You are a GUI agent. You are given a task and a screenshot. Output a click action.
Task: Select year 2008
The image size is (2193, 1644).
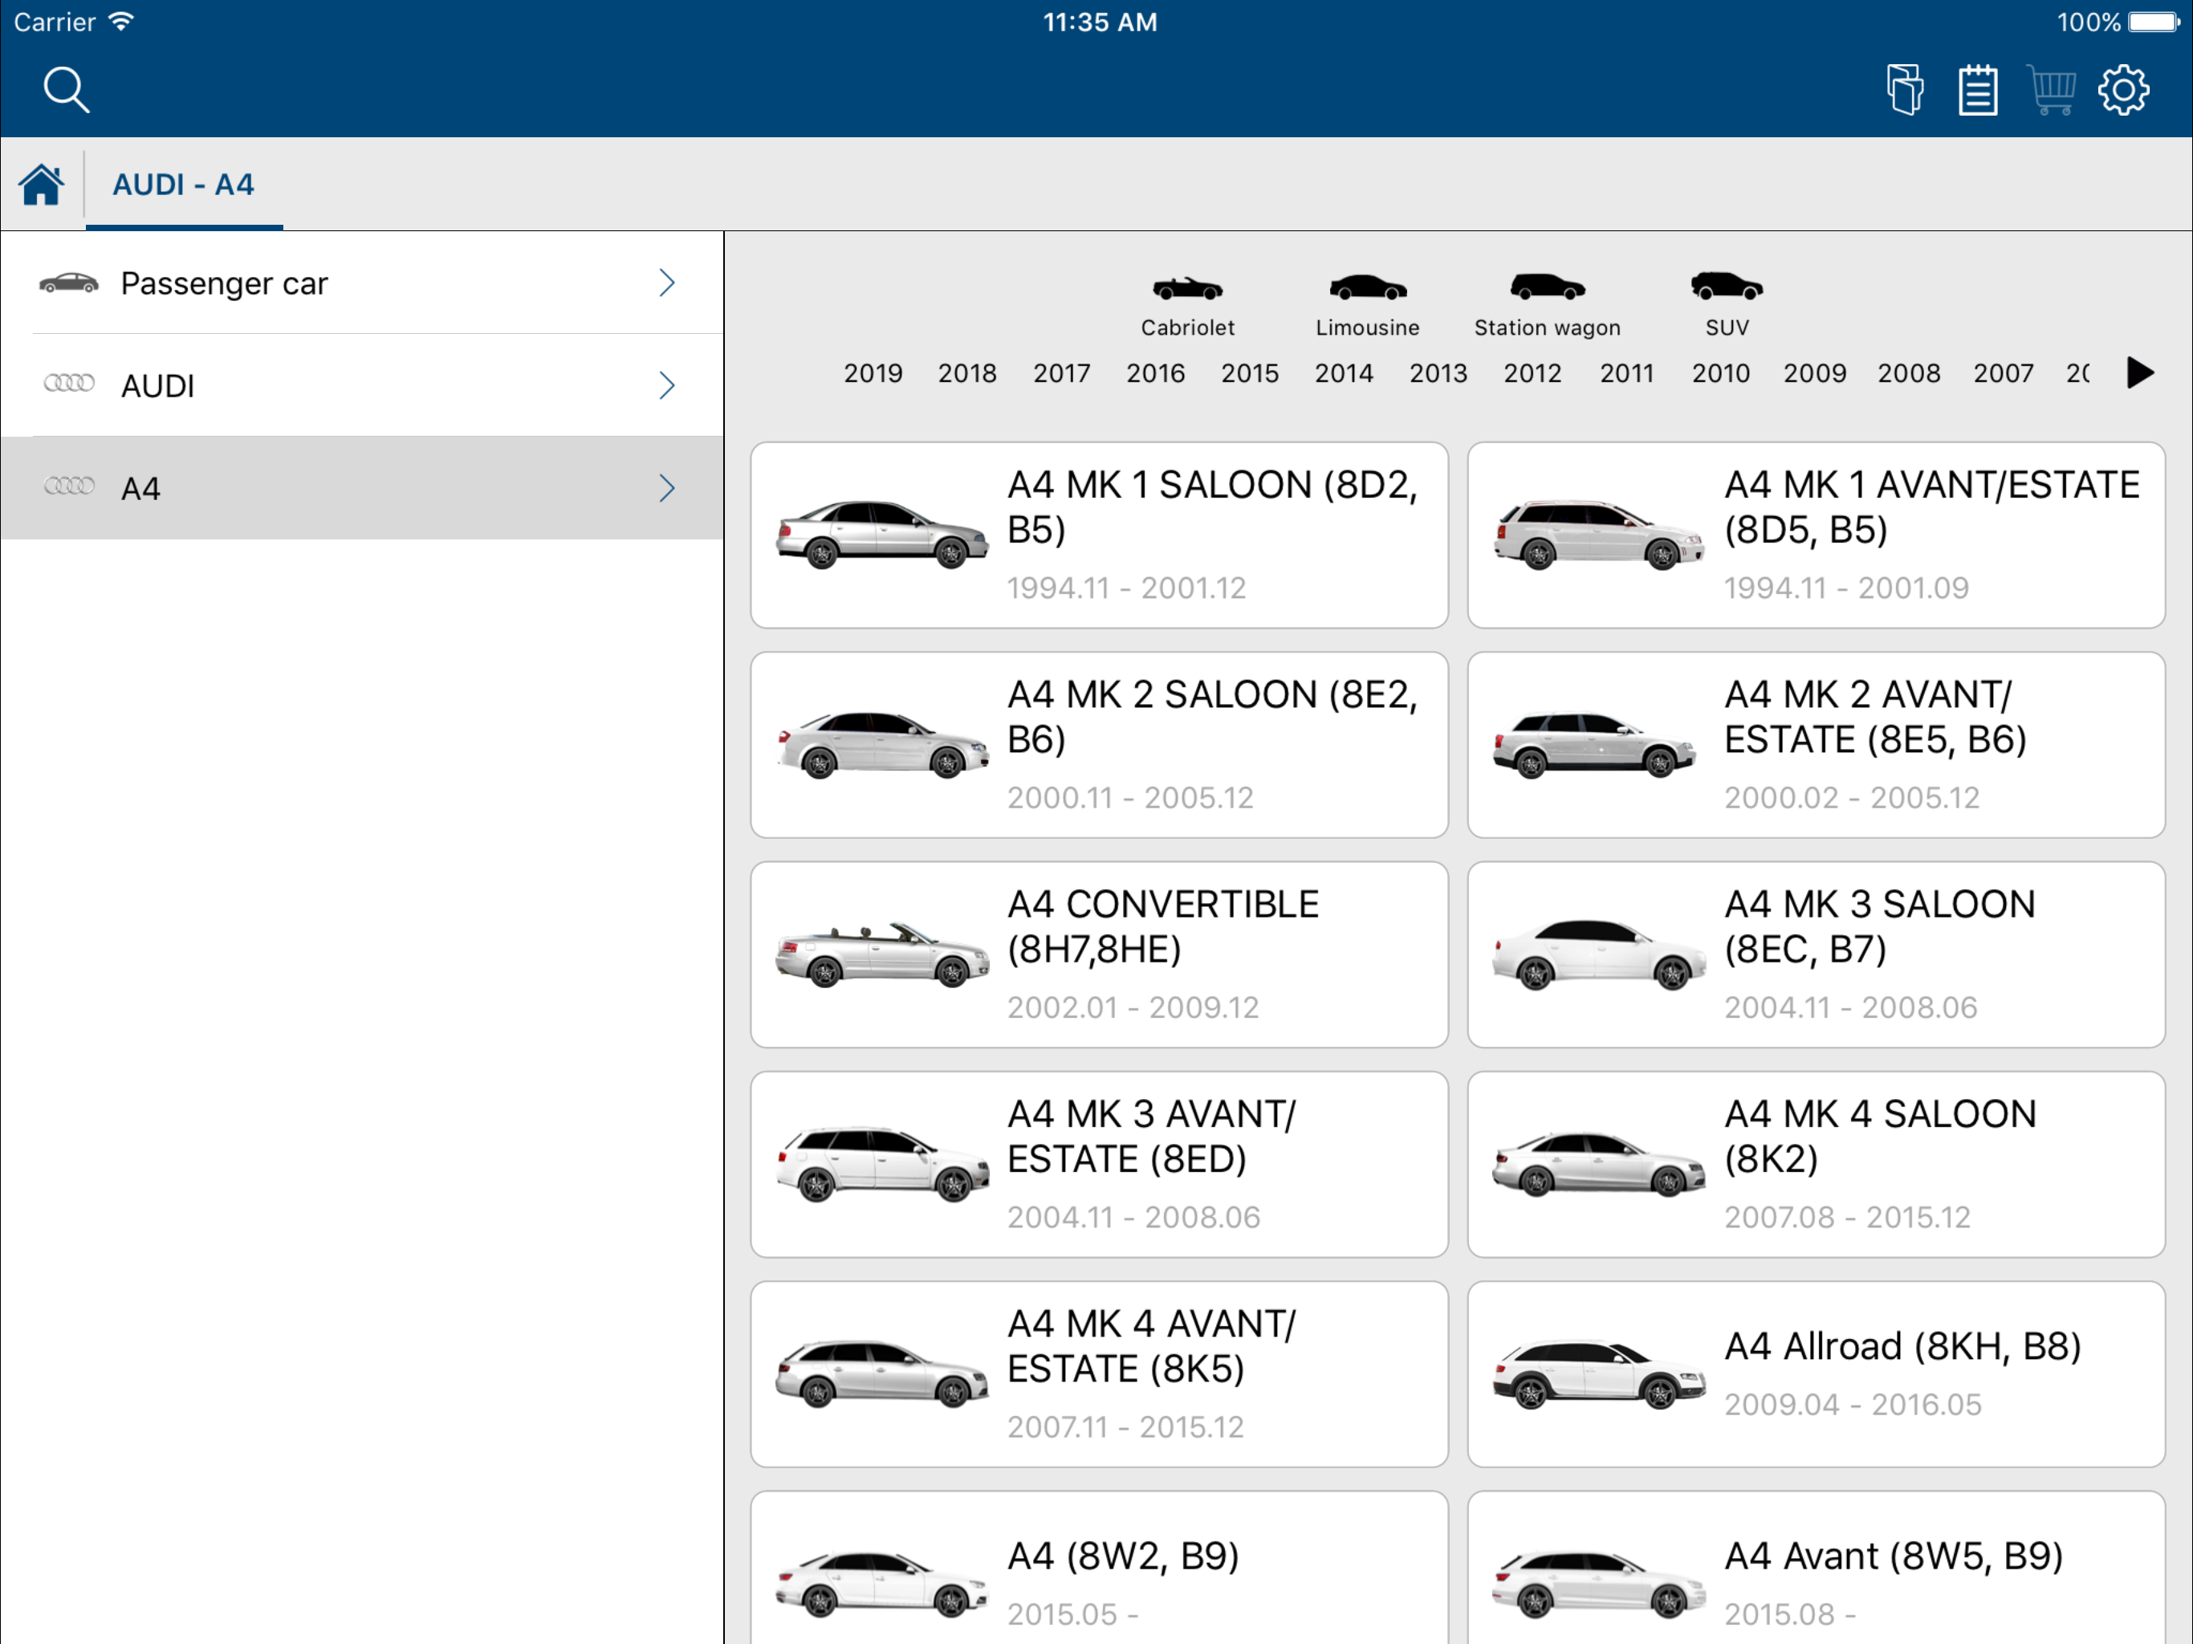click(1909, 374)
